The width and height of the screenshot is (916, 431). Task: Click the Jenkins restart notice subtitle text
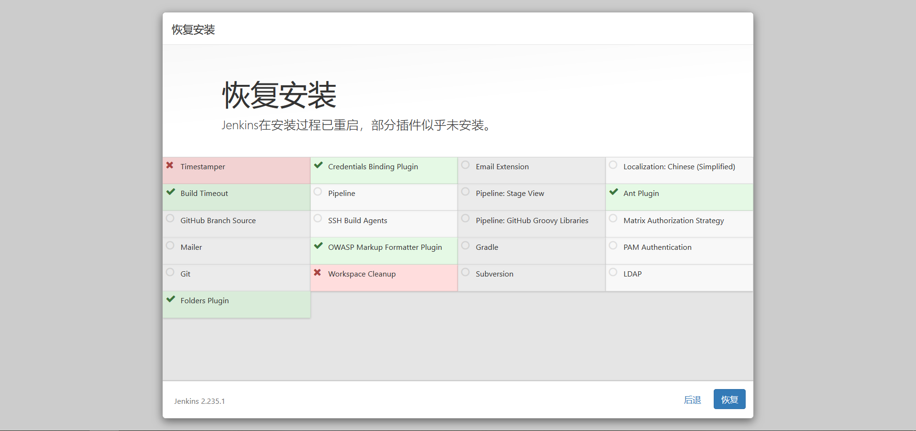356,125
